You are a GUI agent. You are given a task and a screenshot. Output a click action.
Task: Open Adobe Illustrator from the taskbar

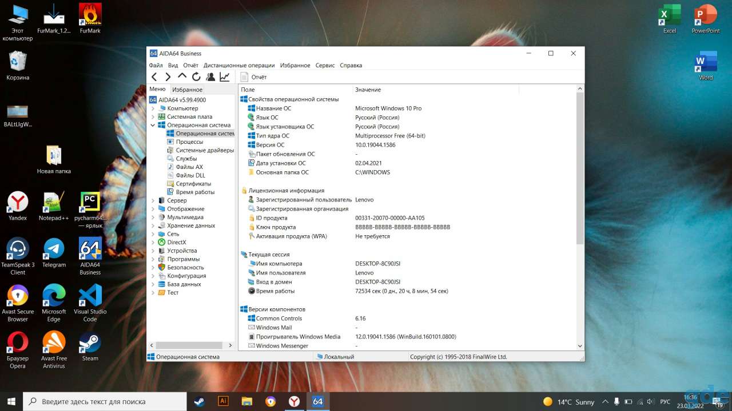[224, 401]
